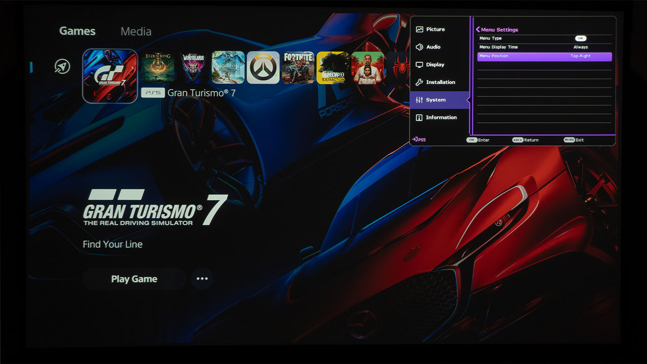The height and width of the screenshot is (364, 647).
Task: Click the Find Your Line tagline
Action: point(113,244)
